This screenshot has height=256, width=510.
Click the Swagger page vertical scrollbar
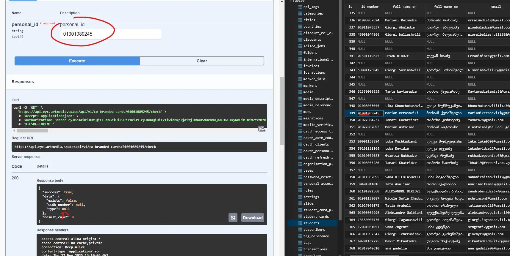(282, 110)
